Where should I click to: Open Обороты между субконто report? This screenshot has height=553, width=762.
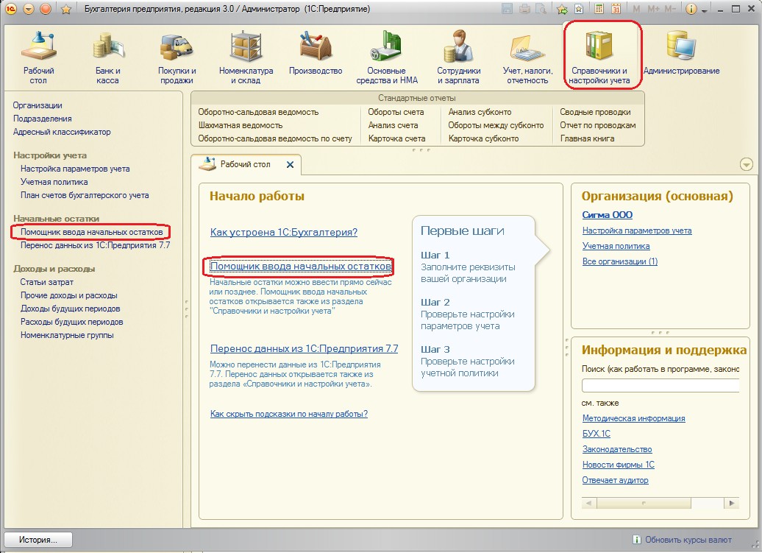(x=496, y=125)
